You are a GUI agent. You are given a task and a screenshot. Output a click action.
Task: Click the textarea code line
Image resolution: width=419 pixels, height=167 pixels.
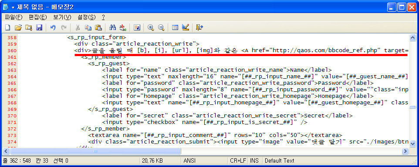click(x=215, y=135)
